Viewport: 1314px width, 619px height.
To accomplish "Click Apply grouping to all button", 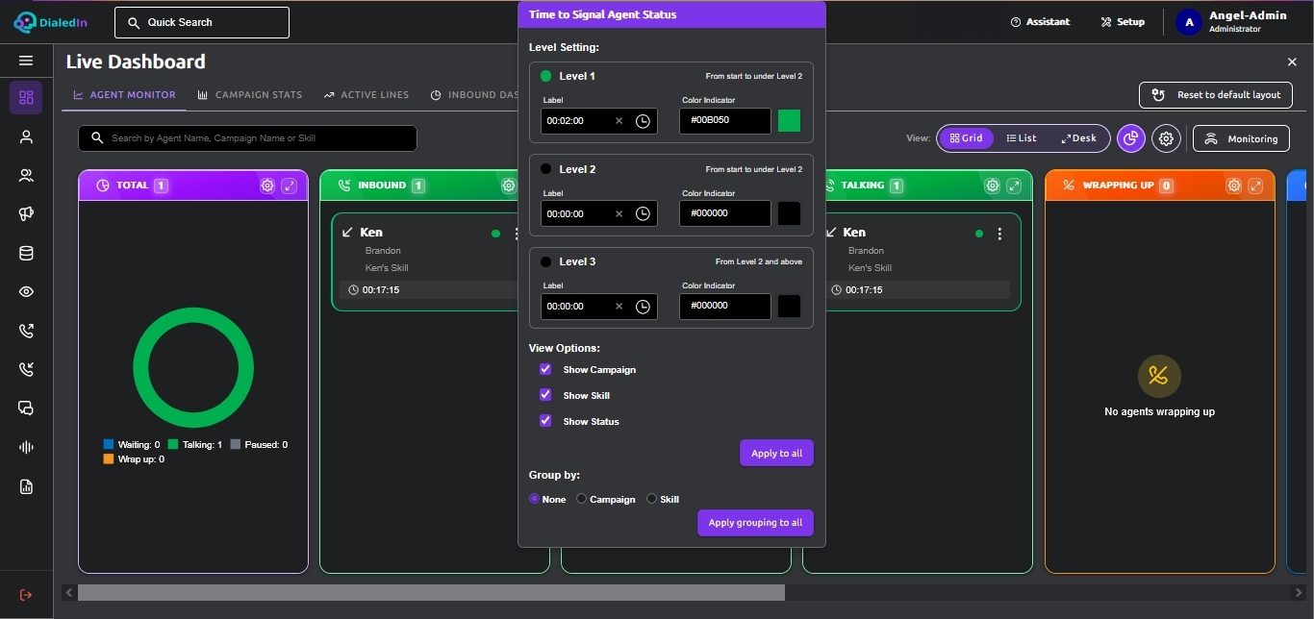I will 755,523.
